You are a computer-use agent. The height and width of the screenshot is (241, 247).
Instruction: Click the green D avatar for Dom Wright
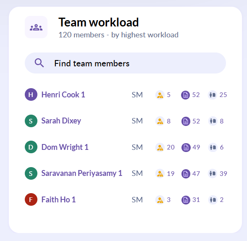point(31,147)
